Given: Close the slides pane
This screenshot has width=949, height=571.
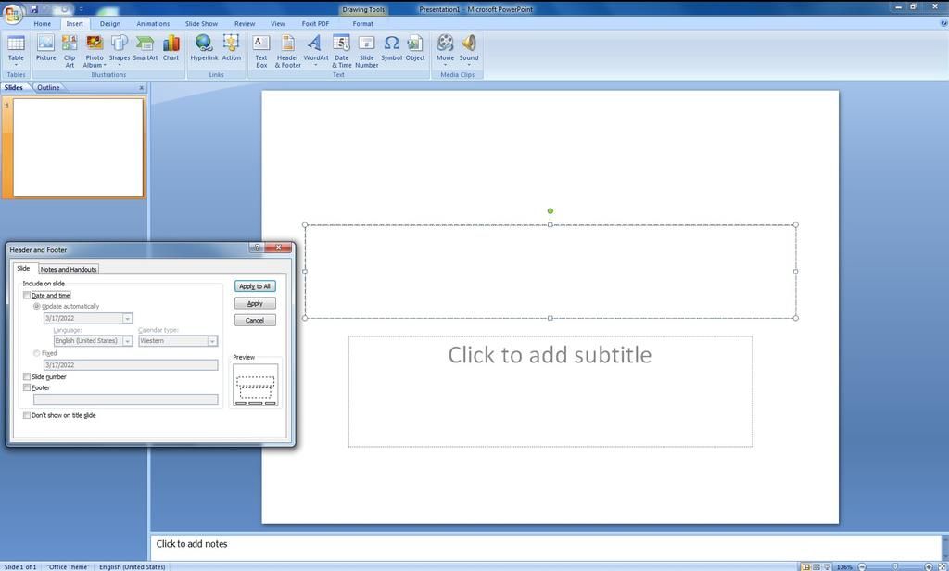Looking at the screenshot, I should (x=142, y=88).
